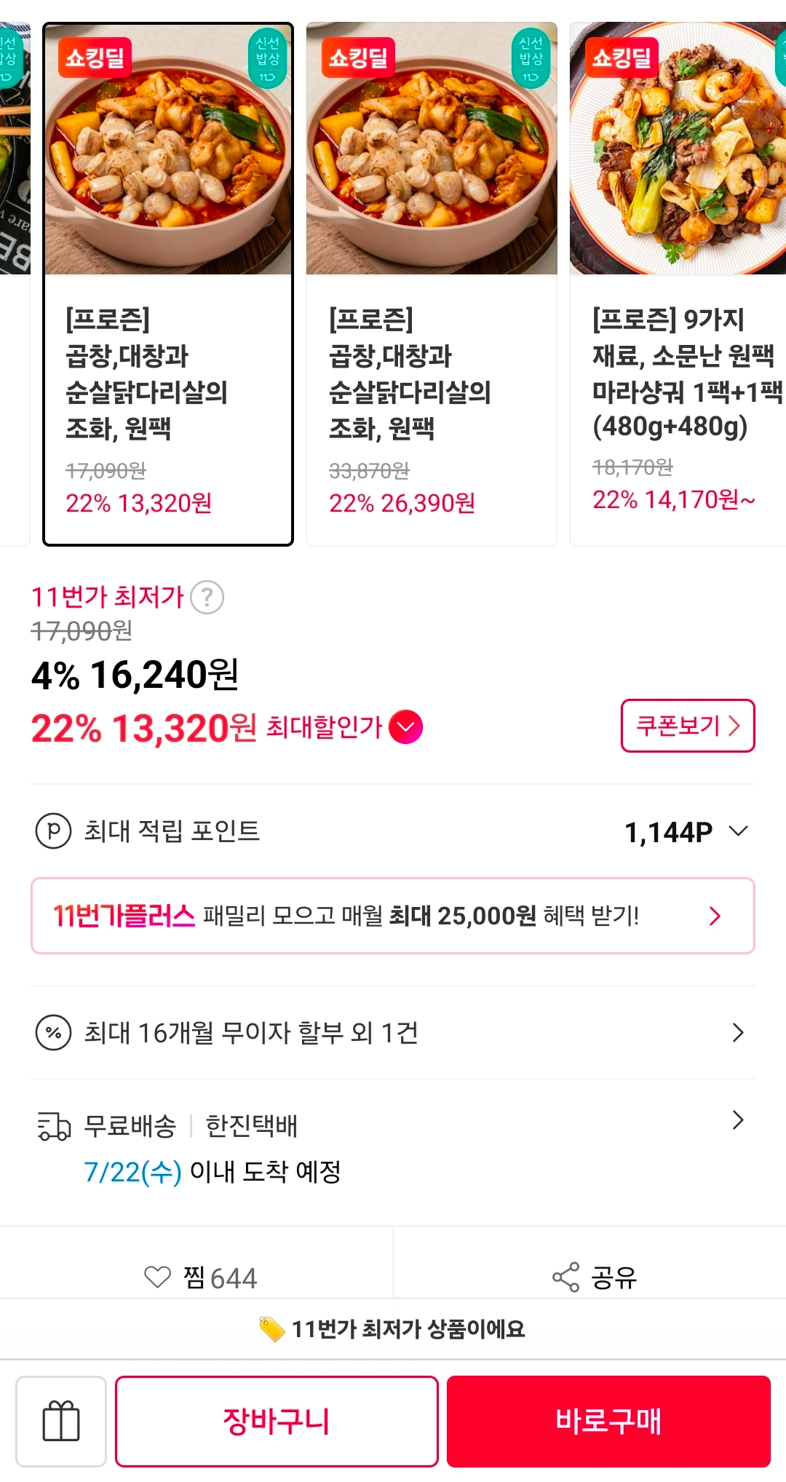Select the 13,320원 원팩 product option card
The height and width of the screenshot is (1482, 786).
coord(168,284)
